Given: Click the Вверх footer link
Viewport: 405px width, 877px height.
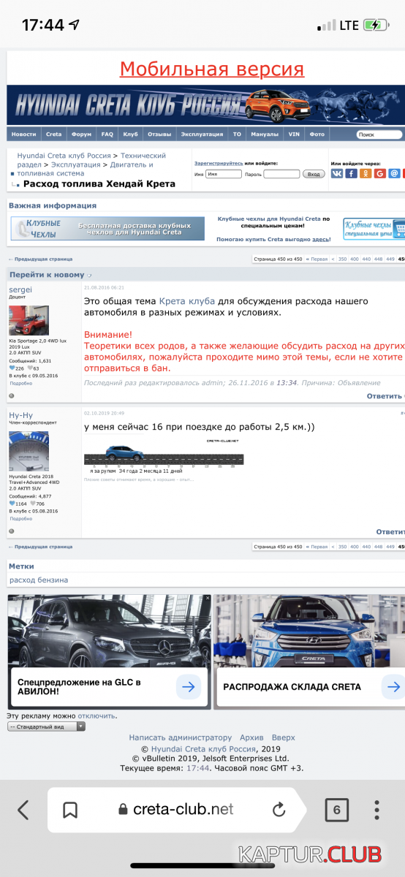Looking at the screenshot, I should [284, 737].
